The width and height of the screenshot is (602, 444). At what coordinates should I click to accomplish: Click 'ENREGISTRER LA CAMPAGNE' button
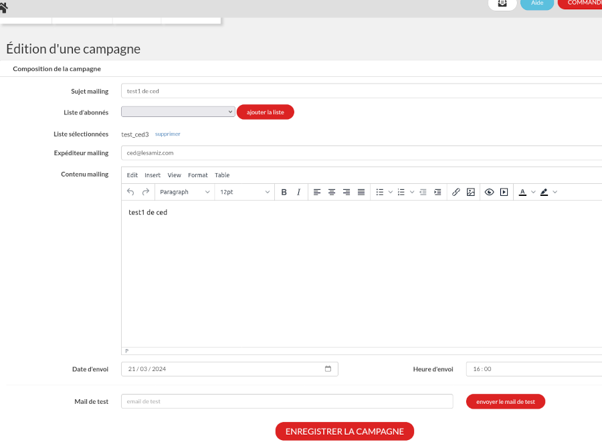point(344,431)
